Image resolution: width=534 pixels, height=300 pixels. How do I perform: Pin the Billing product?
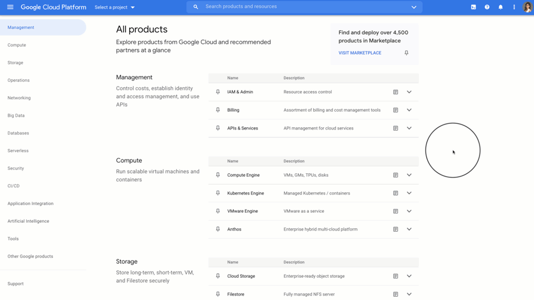tap(218, 110)
